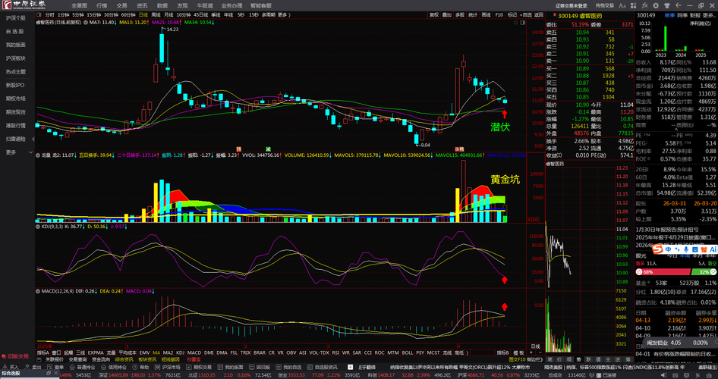Open the 侧边栏 sidebar toggle at chart bottom right
This screenshot has width=718, height=379.
click(535, 360)
